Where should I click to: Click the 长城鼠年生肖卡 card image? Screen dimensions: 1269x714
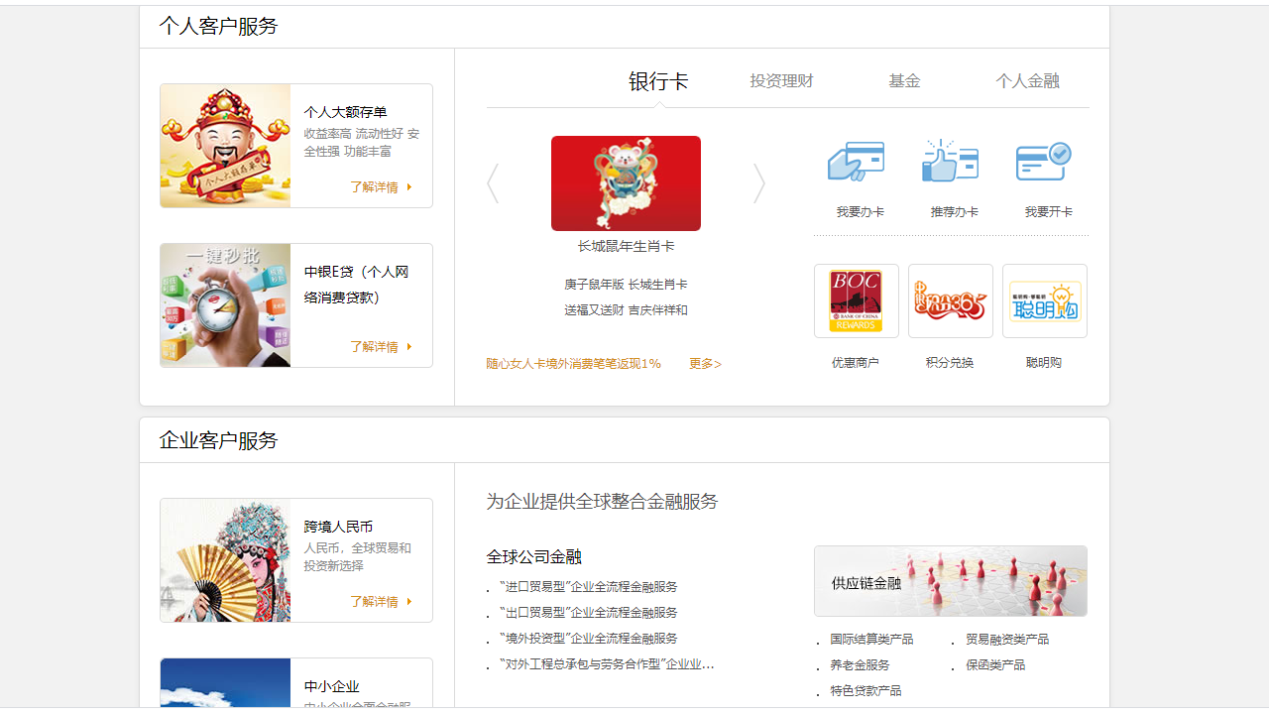pyautogui.click(x=626, y=182)
